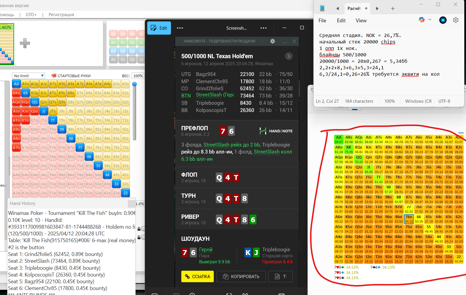Click the КОПИРОВАТЬ button
This screenshot has width=466, height=295.
click(x=241, y=277)
